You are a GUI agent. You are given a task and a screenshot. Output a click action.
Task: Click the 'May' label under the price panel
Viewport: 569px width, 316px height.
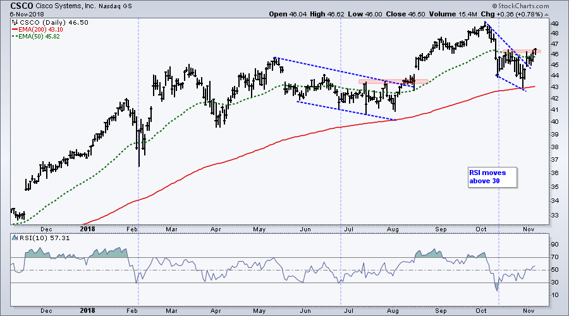point(259,229)
